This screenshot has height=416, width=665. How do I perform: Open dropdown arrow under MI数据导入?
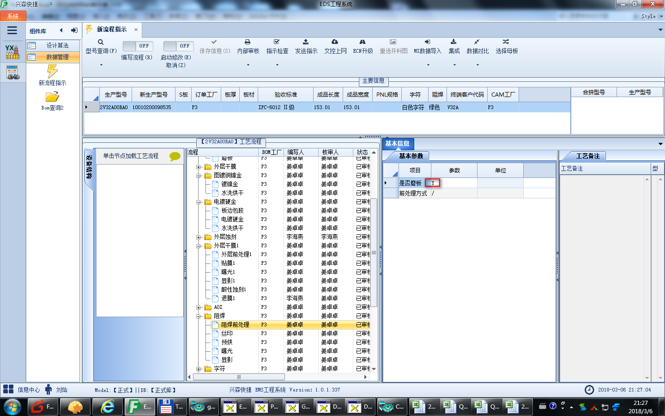point(428,65)
